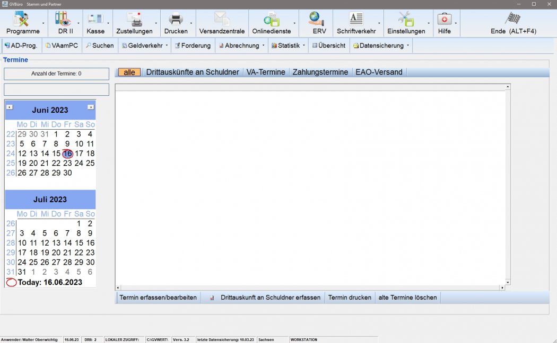This screenshot has width=557, height=343.
Task: Open the Programme toolbar icon
Action: [x=22, y=19]
